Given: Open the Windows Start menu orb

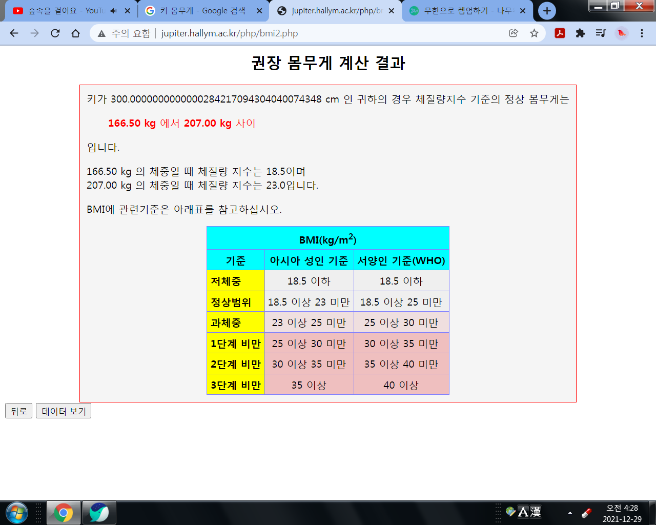Looking at the screenshot, I should tap(17, 513).
